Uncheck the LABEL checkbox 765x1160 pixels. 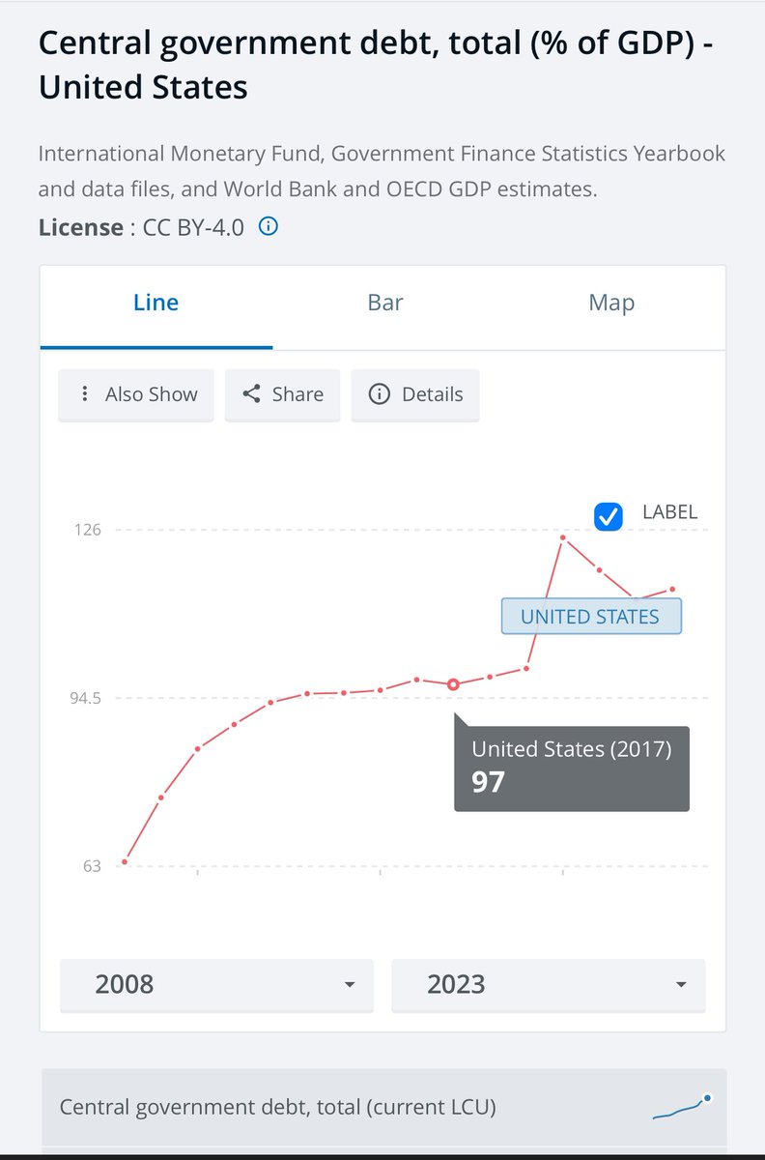(x=609, y=517)
